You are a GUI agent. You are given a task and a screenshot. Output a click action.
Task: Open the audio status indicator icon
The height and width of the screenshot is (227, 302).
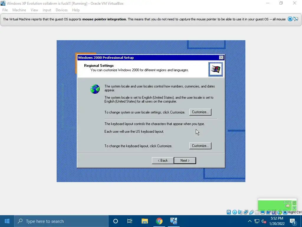pyautogui.click(x=240, y=212)
